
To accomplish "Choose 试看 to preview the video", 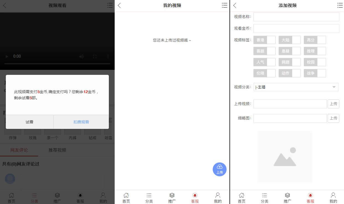I will 29,121.
